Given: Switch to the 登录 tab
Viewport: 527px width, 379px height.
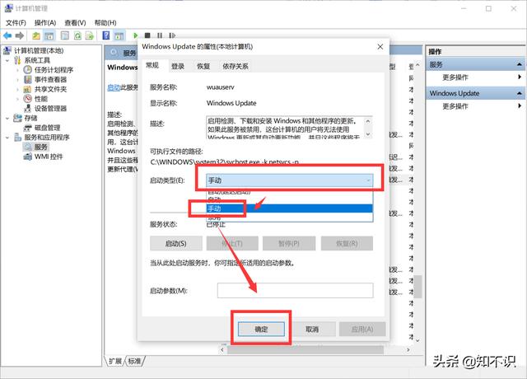Looking at the screenshot, I should click(178, 66).
